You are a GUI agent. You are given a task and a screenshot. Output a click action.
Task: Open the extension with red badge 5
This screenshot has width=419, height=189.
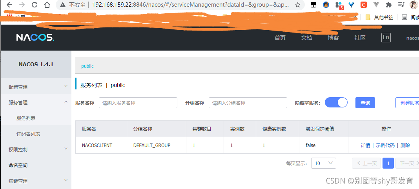pos(339,5)
